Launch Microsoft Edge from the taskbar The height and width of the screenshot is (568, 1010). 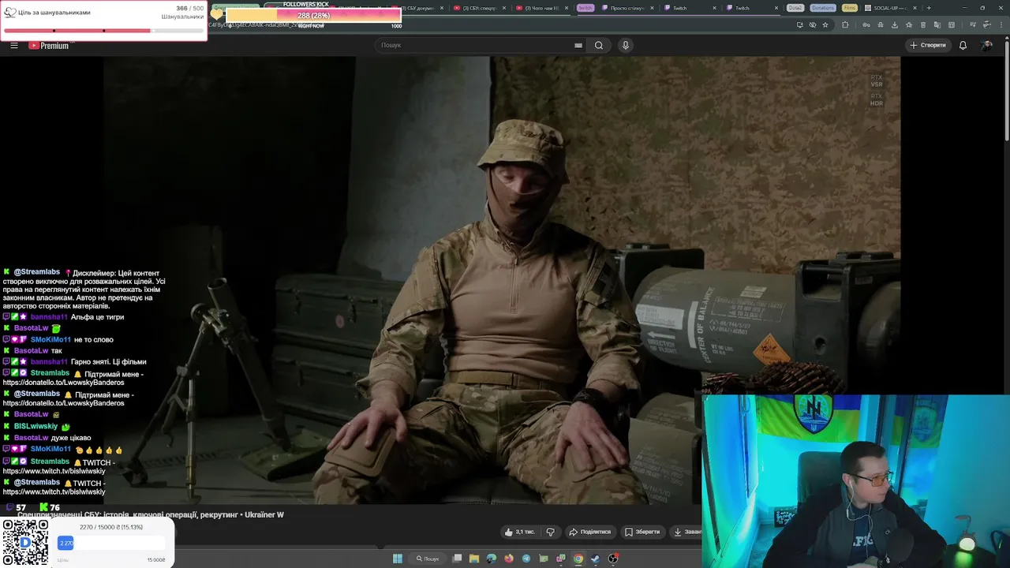click(492, 559)
